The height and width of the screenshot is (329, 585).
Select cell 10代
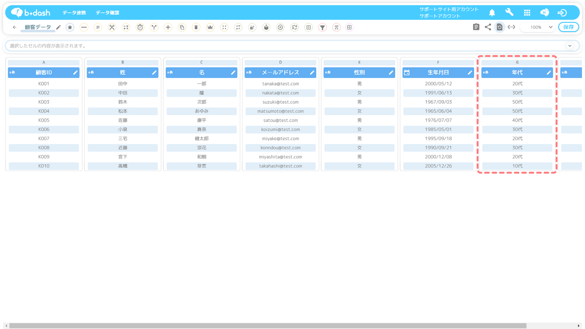tap(517, 166)
